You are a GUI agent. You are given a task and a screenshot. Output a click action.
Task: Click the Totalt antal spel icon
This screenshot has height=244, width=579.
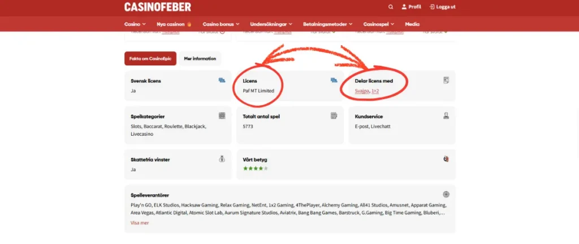(334, 116)
